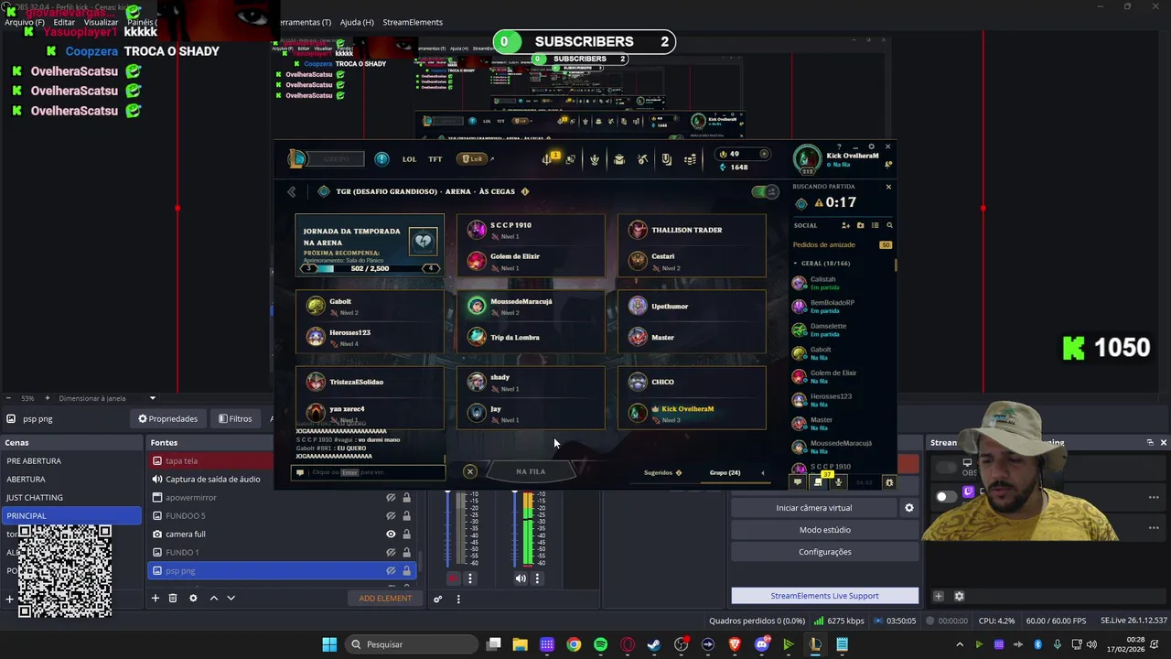Add a source with plus icon under Fontes
This screenshot has width=1171, height=659.
click(x=156, y=599)
